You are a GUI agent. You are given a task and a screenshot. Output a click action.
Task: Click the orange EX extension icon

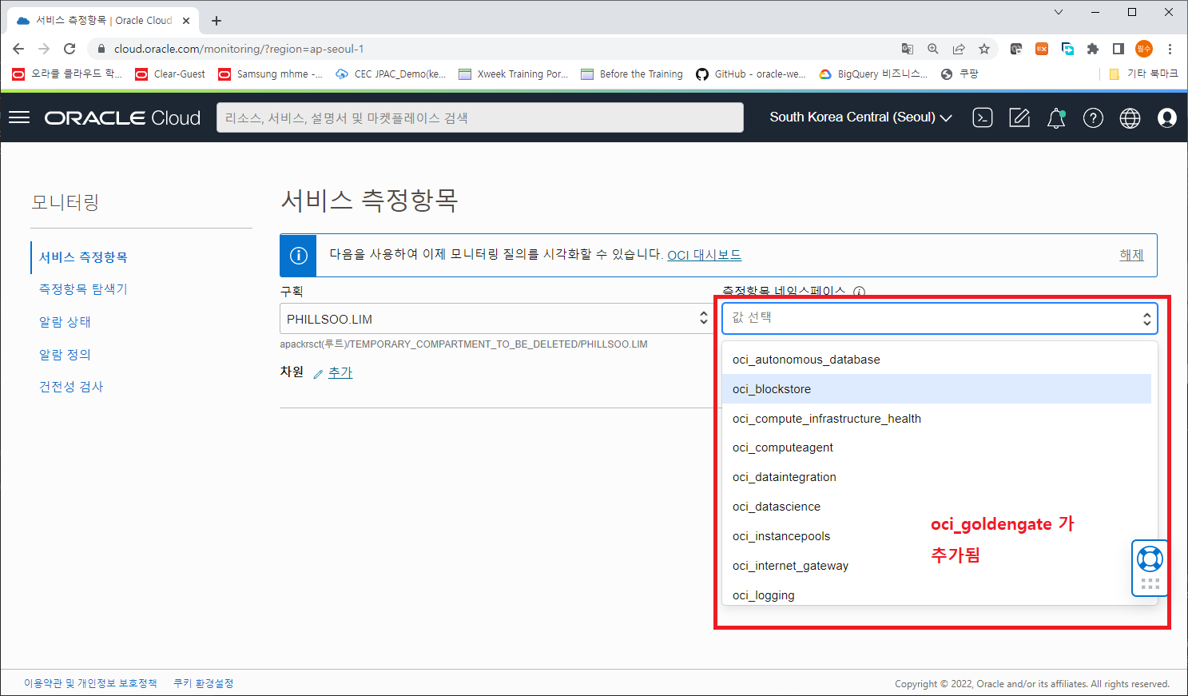tap(1042, 49)
